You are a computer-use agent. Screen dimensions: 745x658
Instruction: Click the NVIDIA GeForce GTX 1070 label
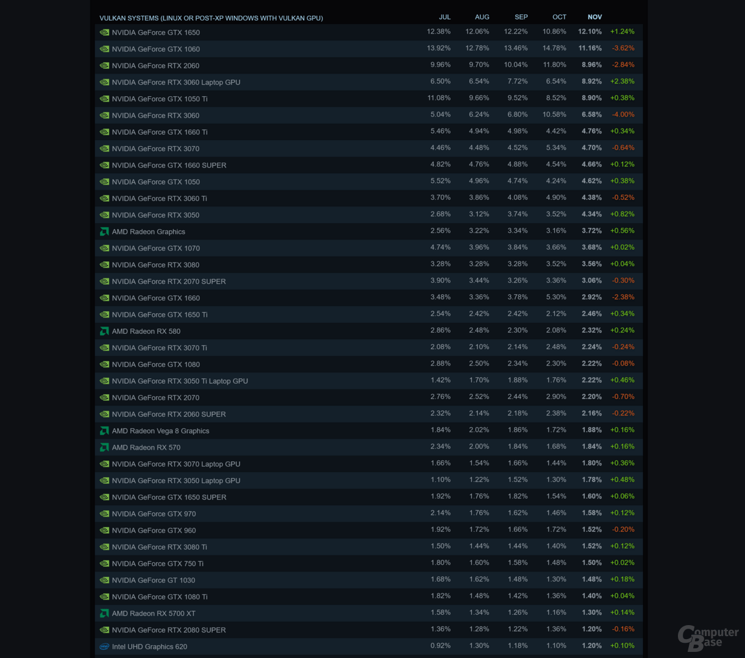tap(155, 249)
